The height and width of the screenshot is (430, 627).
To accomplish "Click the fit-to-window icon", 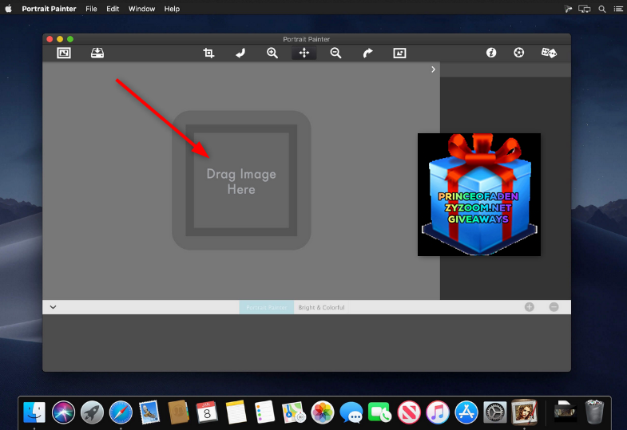I will (x=399, y=53).
